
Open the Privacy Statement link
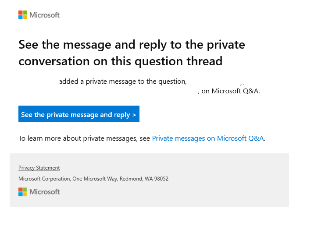39,168
